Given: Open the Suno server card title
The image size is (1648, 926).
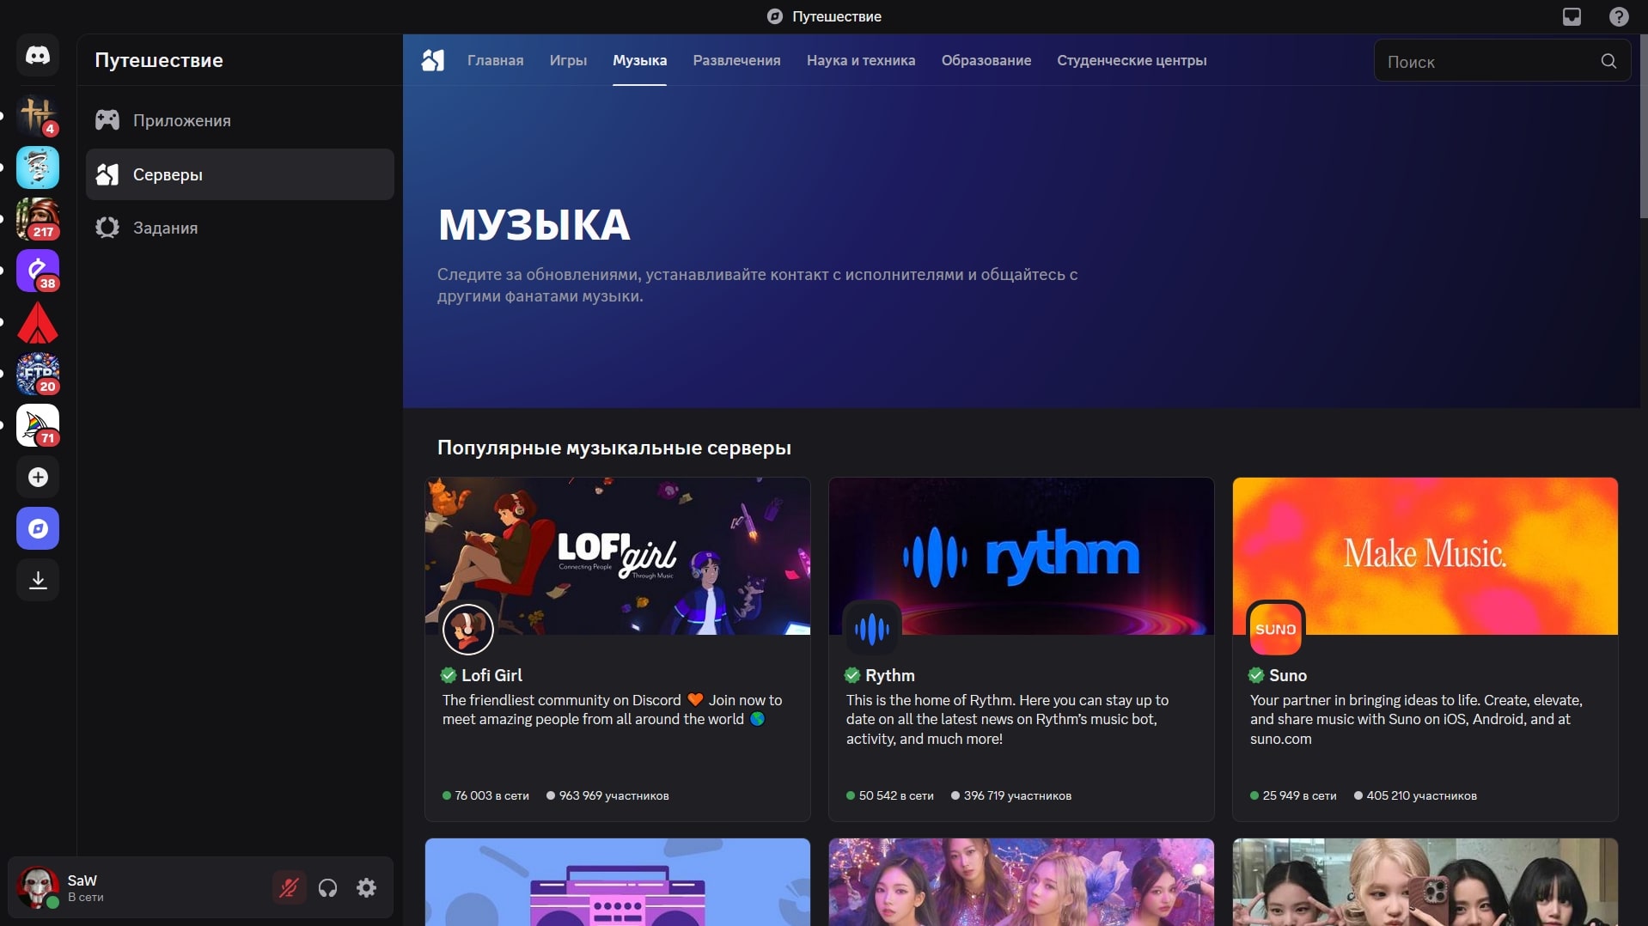Looking at the screenshot, I should click(x=1287, y=675).
